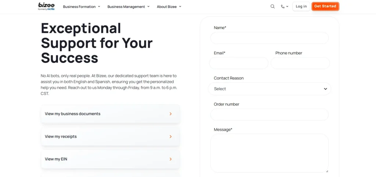Click inside the Message text area
Screen dimensions: 376x177
(x=270, y=153)
